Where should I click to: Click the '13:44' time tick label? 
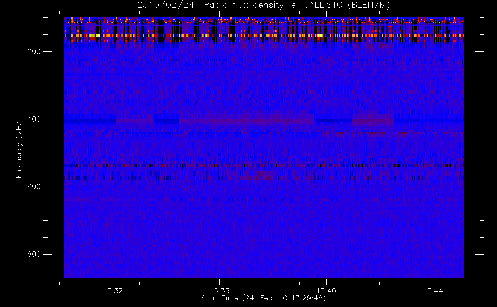pos(433,291)
